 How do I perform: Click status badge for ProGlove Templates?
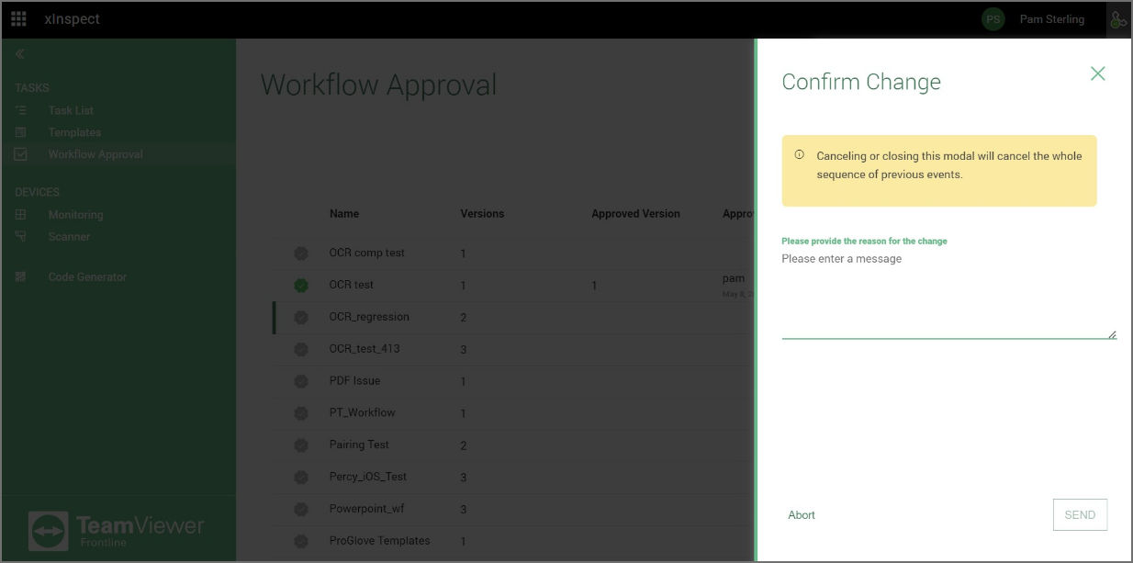[301, 541]
